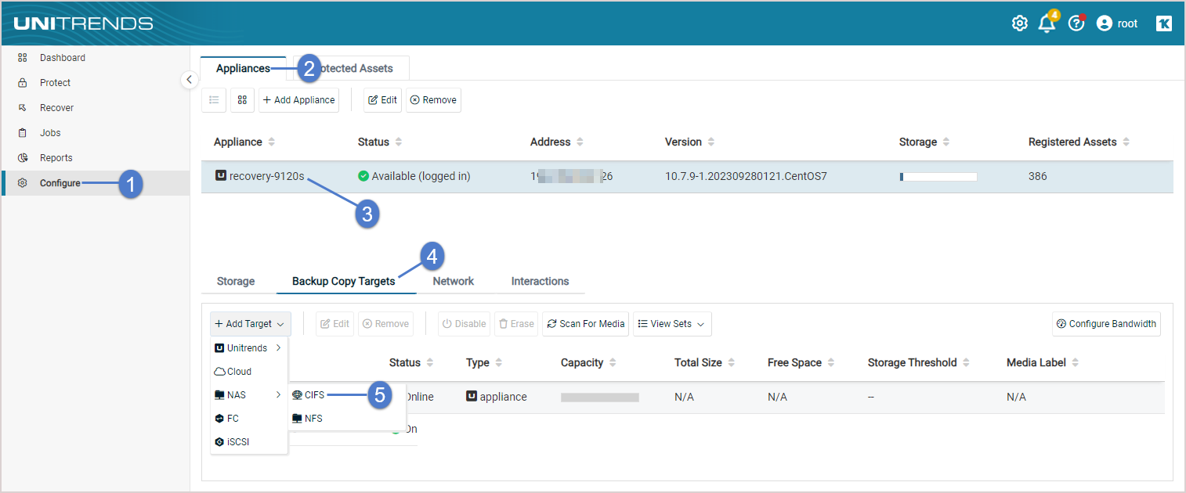Sort by Appliance column
1186x493 pixels.
tap(245, 142)
